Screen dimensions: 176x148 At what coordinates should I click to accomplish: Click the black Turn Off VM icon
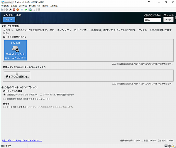(10, 9)
